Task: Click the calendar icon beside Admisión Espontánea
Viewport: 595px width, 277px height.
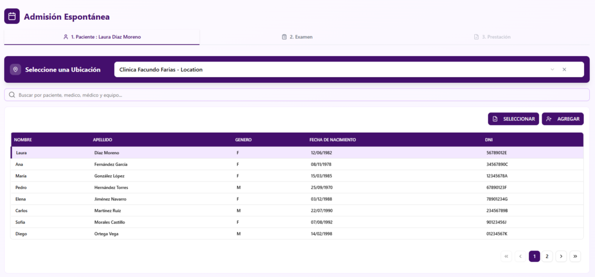Action: pyautogui.click(x=12, y=16)
